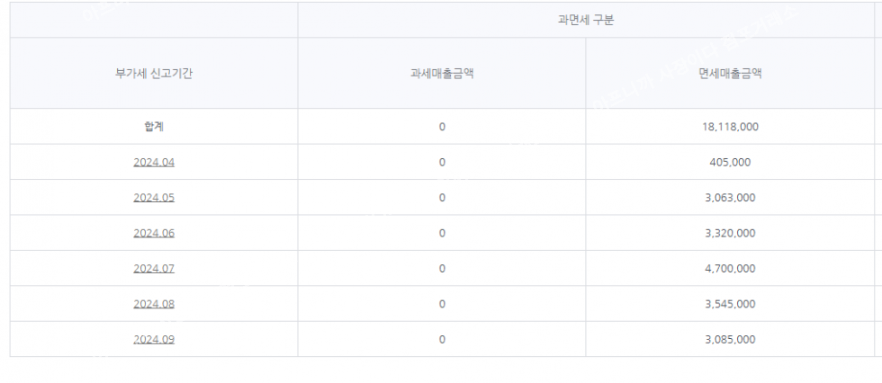
Task: Select the 2024.07 period link
Action: 153,269
